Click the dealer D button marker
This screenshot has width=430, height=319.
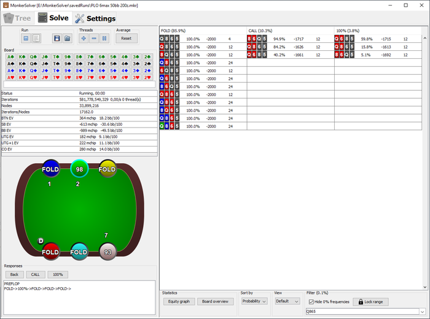coord(41,241)
